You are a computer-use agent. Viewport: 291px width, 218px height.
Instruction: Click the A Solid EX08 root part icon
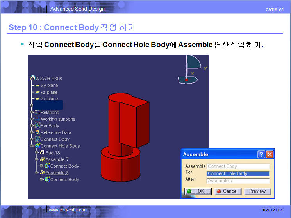(32, 79)
